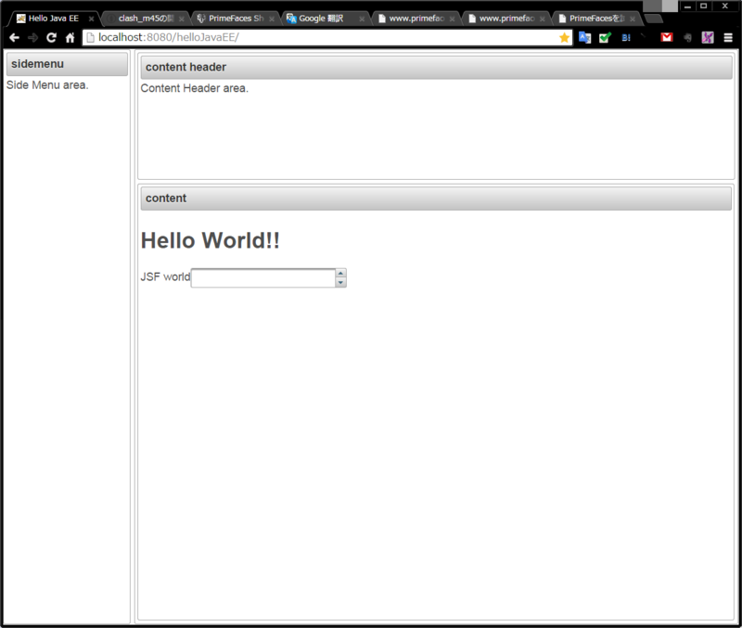Close the second www.primefac tab

click(x=542, y=19)
